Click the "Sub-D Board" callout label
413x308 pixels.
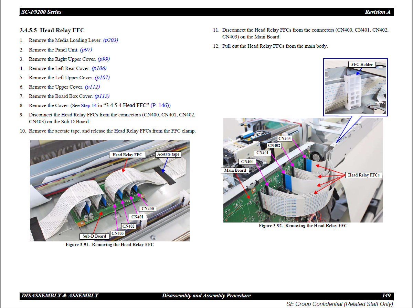tap(94, 236)
